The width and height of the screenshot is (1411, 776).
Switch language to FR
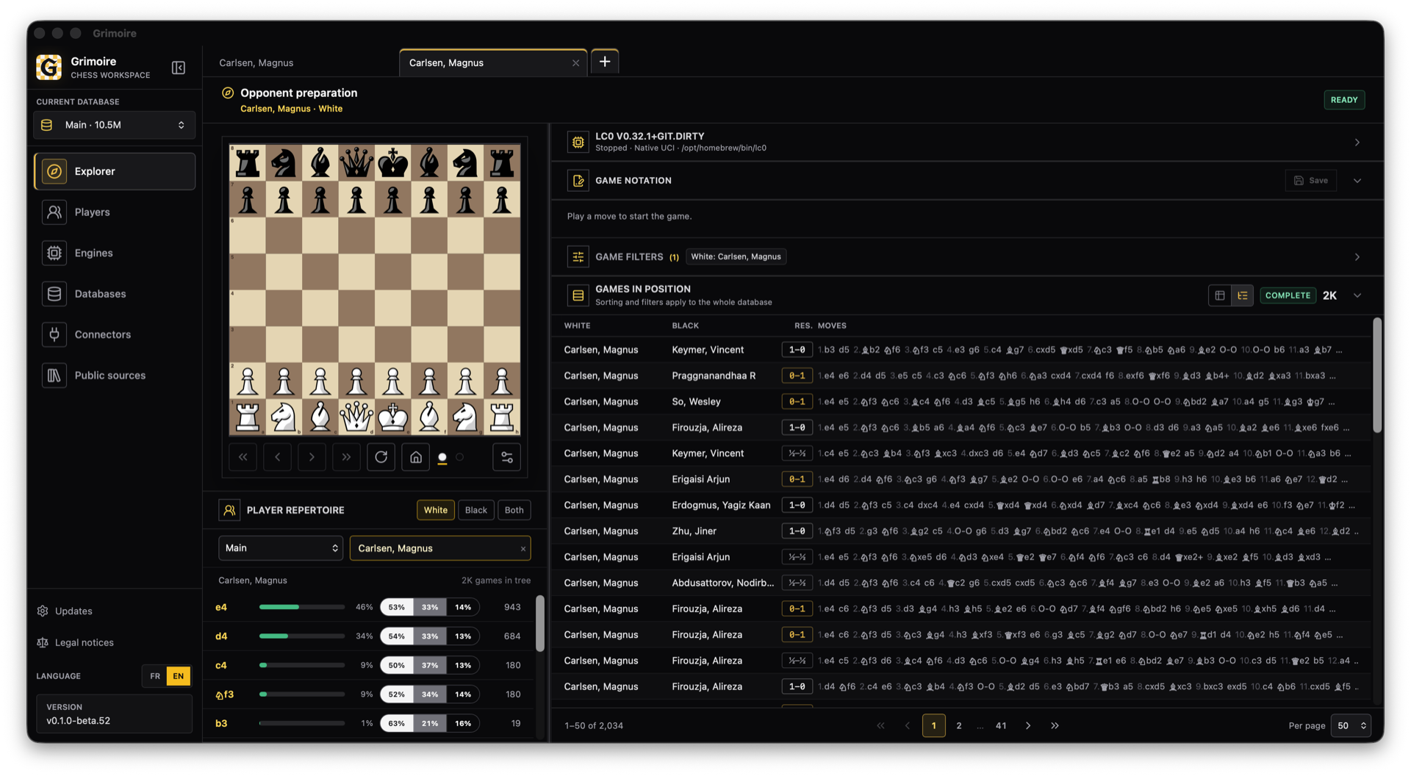154,676
